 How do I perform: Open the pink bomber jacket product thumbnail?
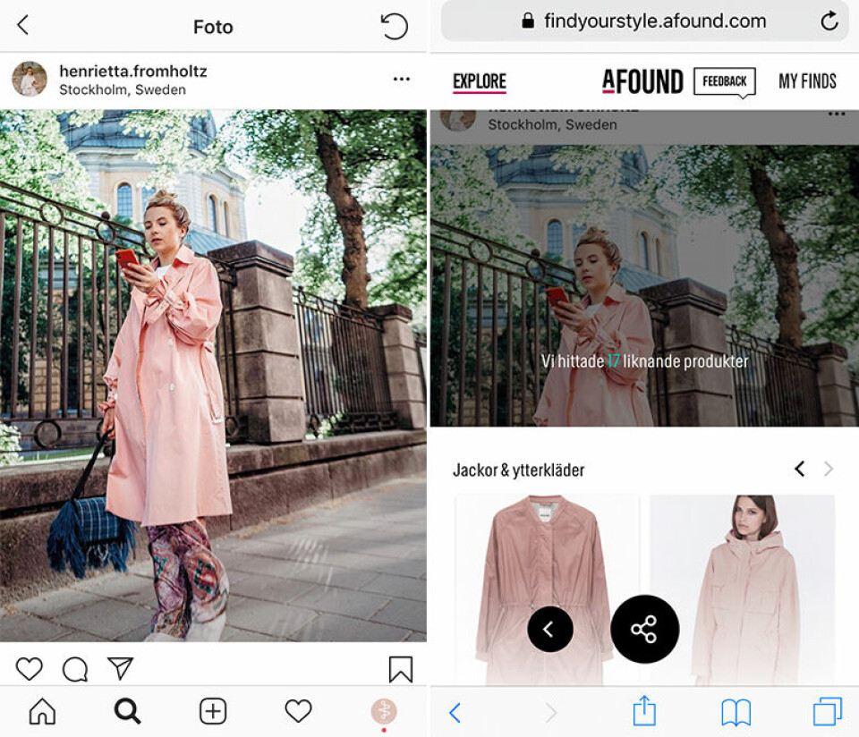point(547,589)
